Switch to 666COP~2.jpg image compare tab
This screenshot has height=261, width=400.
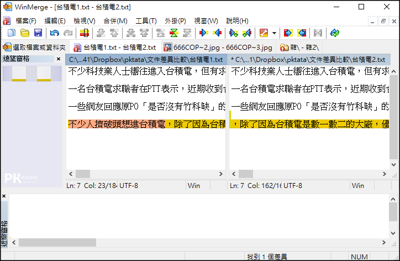218,47
